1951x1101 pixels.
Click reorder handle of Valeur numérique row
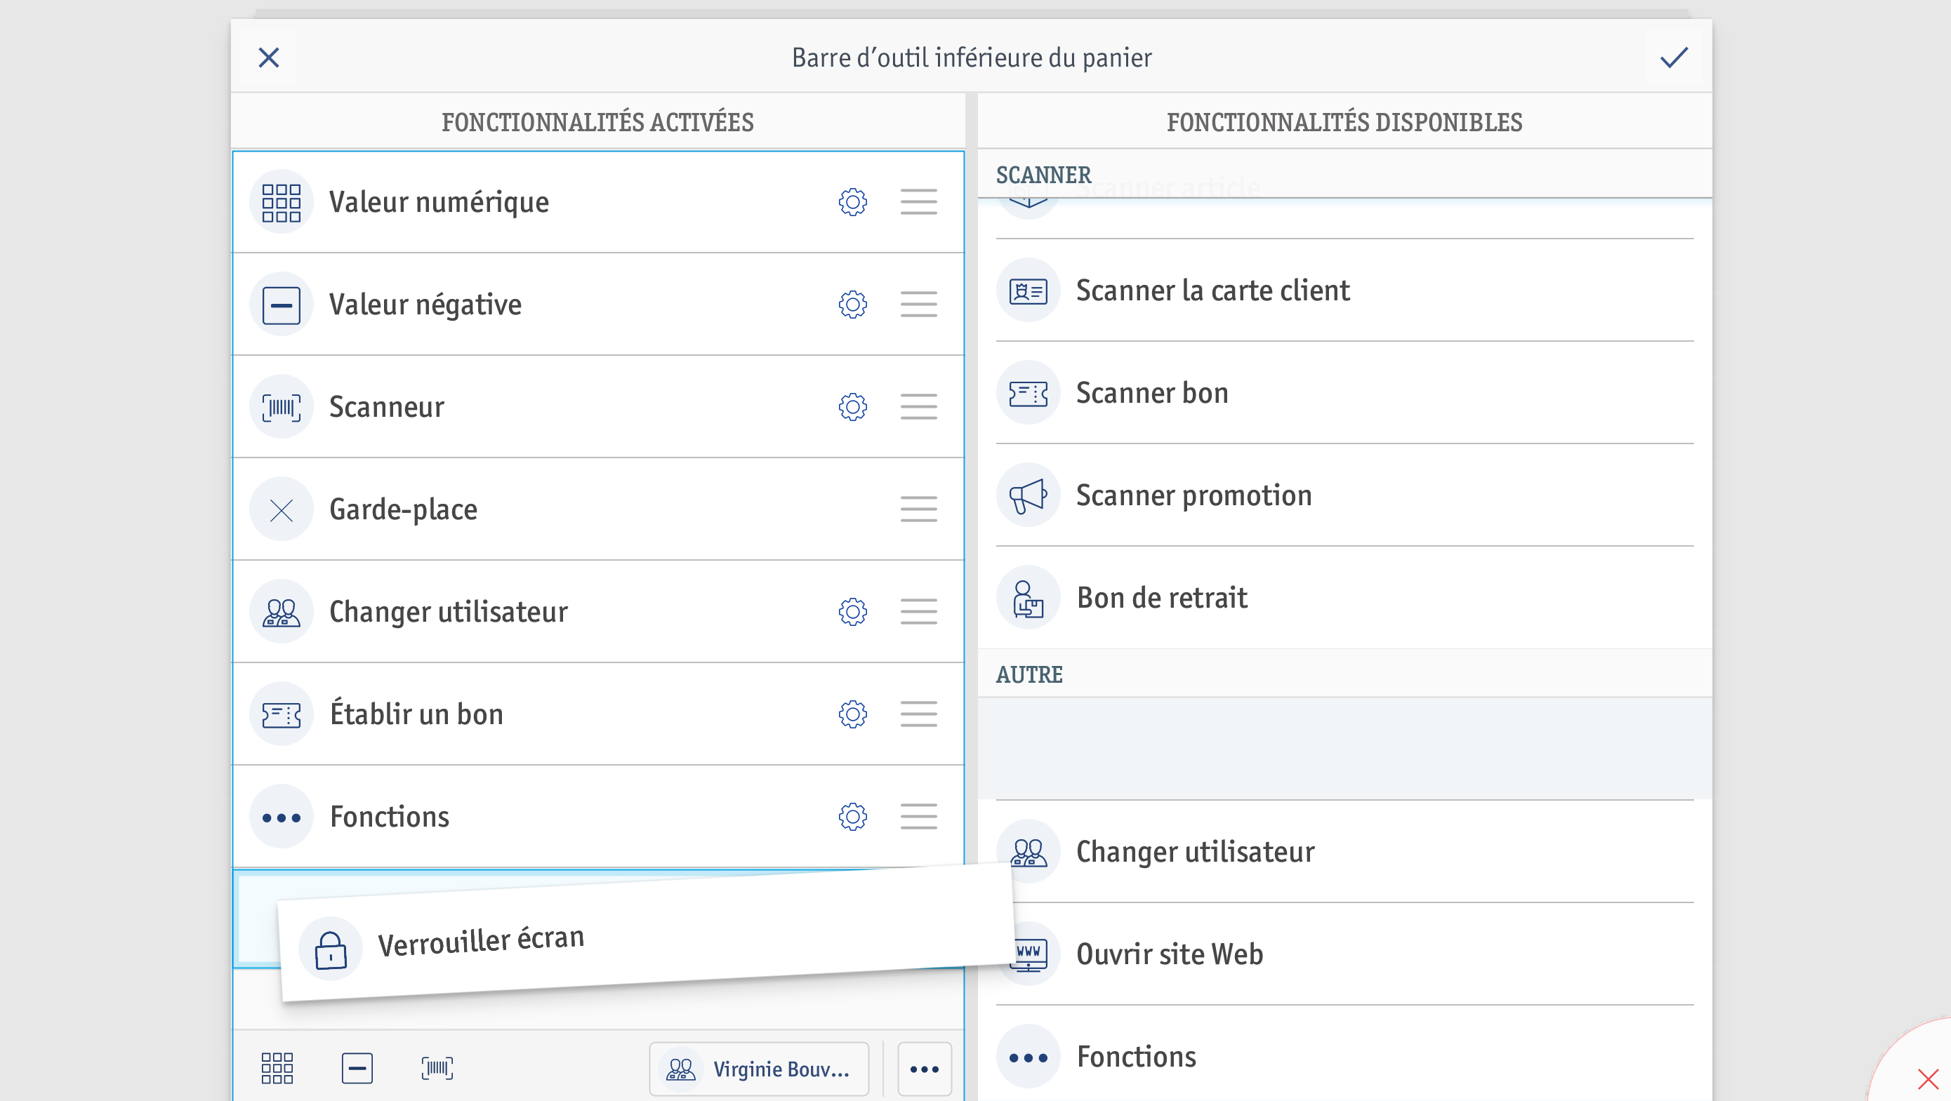919,202
